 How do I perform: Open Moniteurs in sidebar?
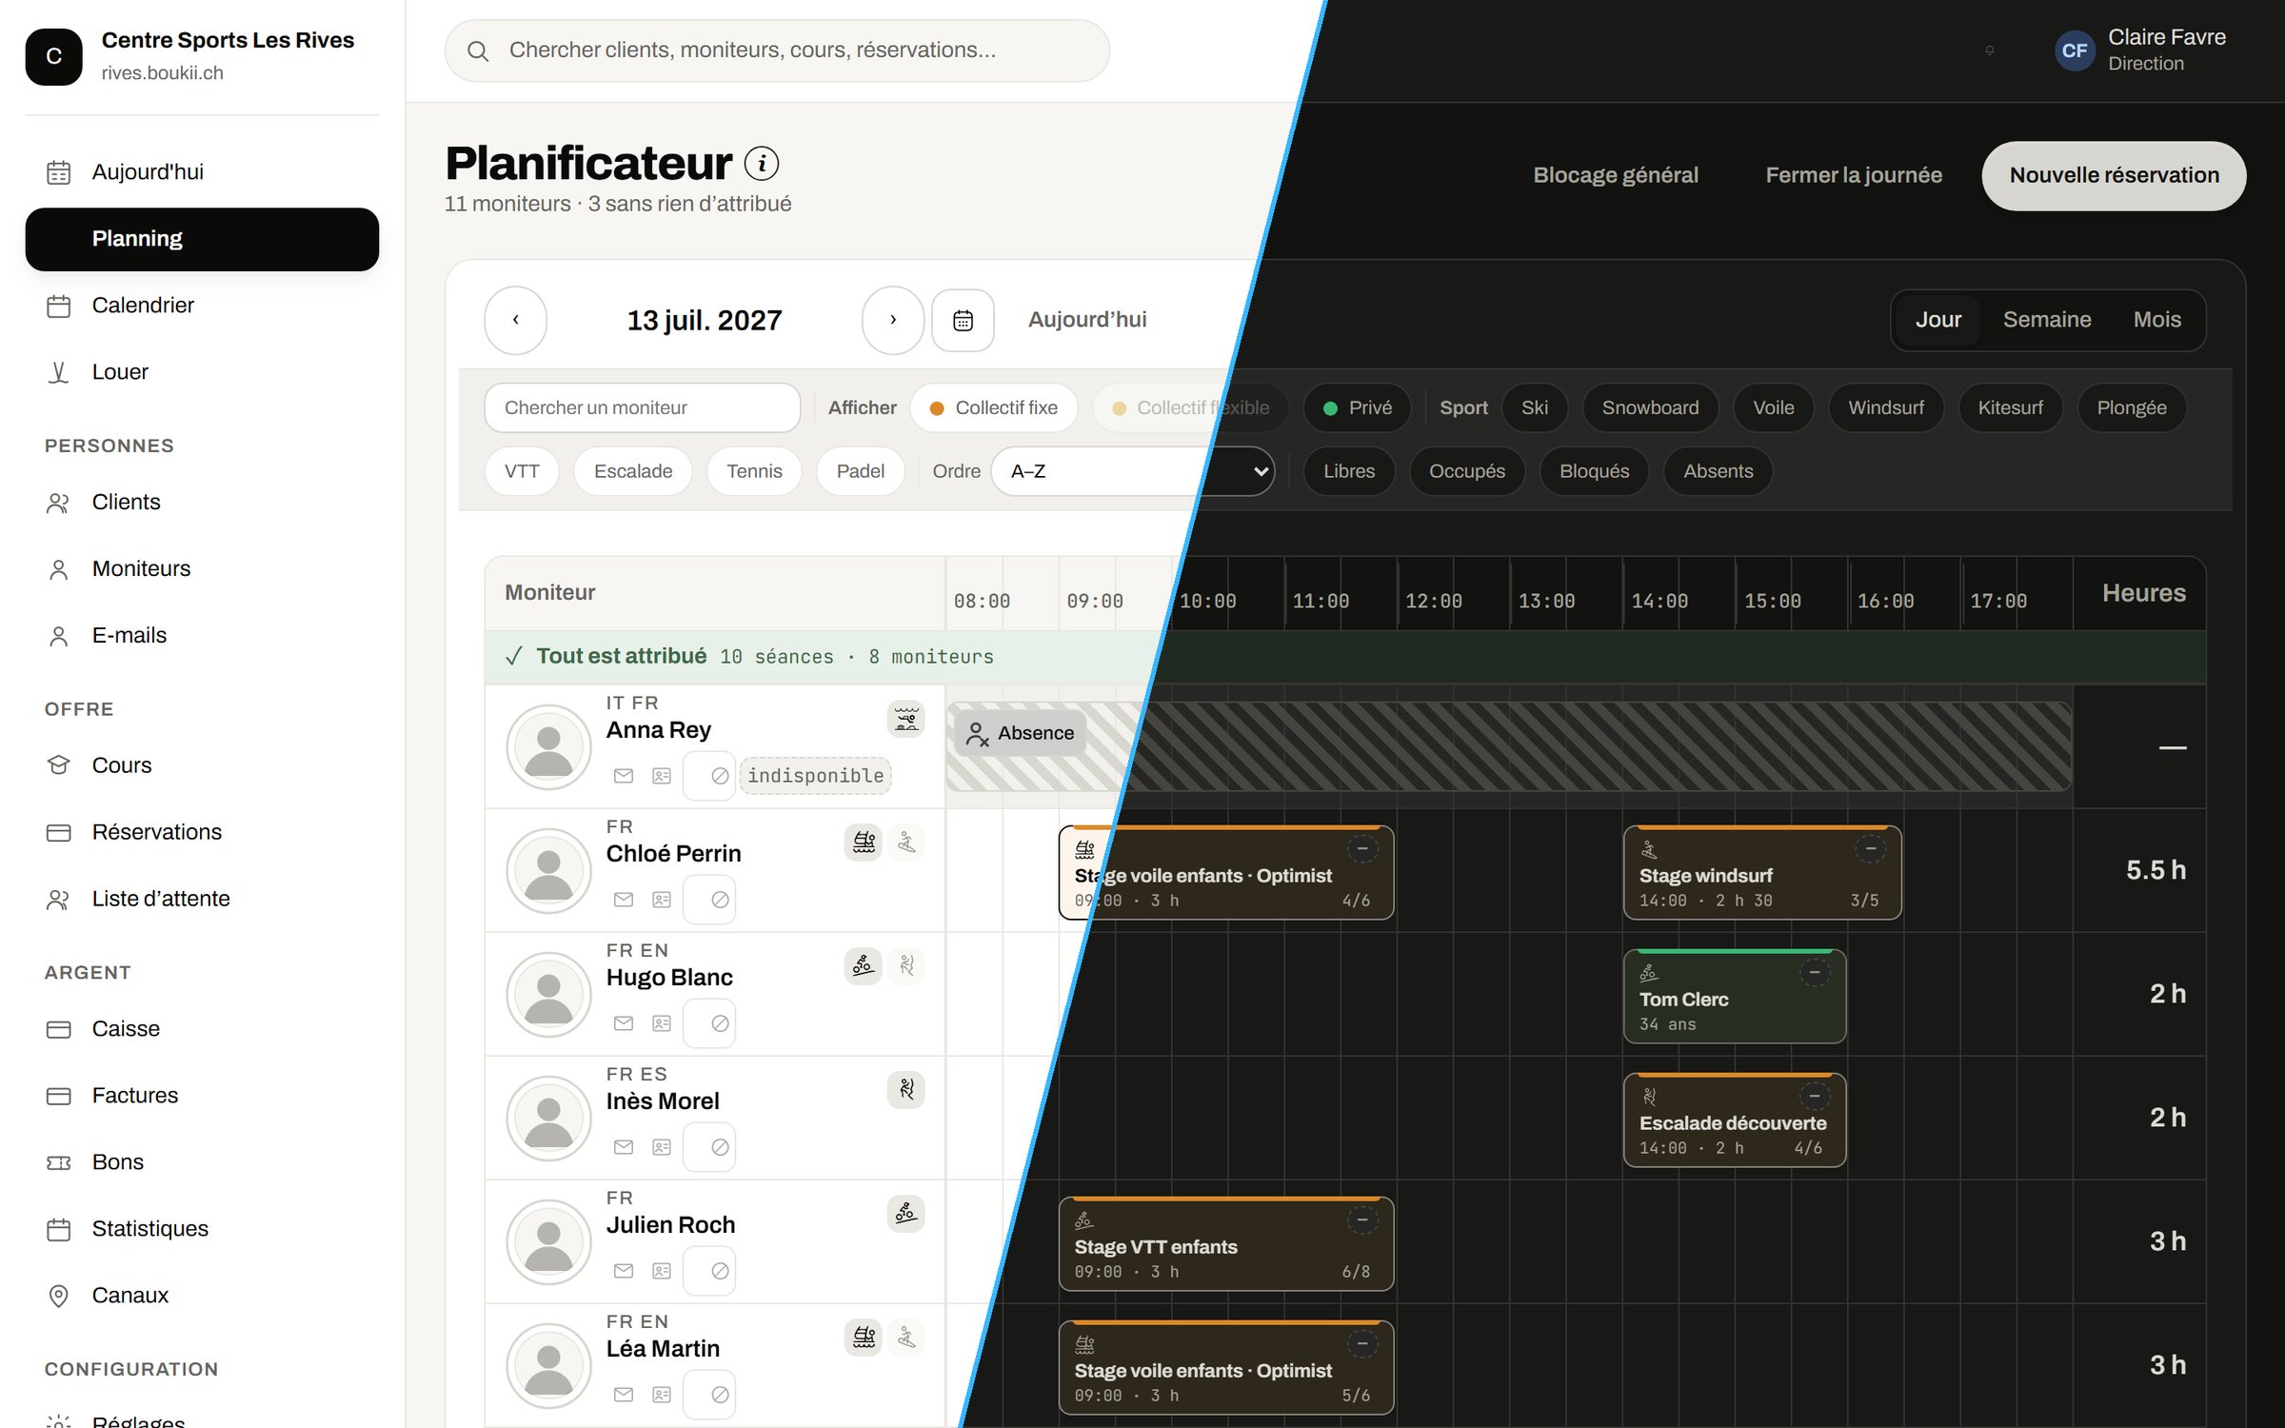(202, 569)
